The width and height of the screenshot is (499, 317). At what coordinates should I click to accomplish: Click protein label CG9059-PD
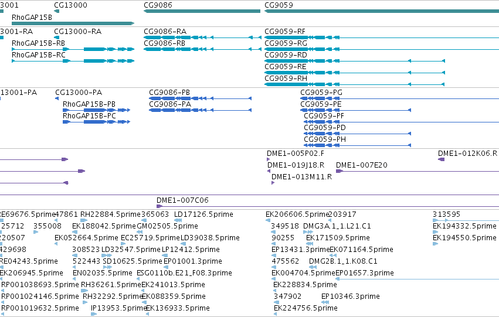click(325, 128)
